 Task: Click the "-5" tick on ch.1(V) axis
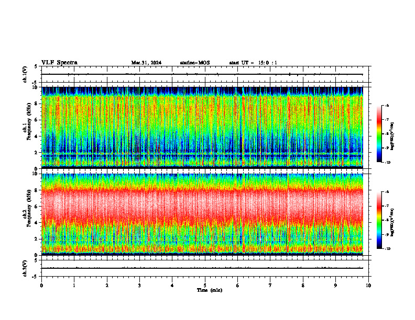pos(35,83)
